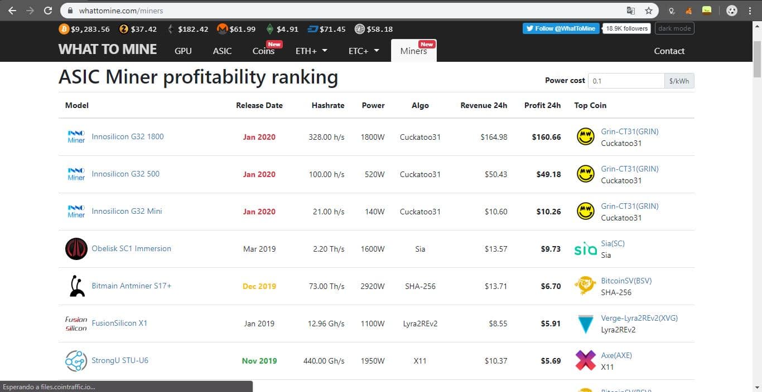The height and width of the screenshot is (392, 762).
Task: Open the Innosilicon G32 1800 miner link
Action: tap(128, 136)
